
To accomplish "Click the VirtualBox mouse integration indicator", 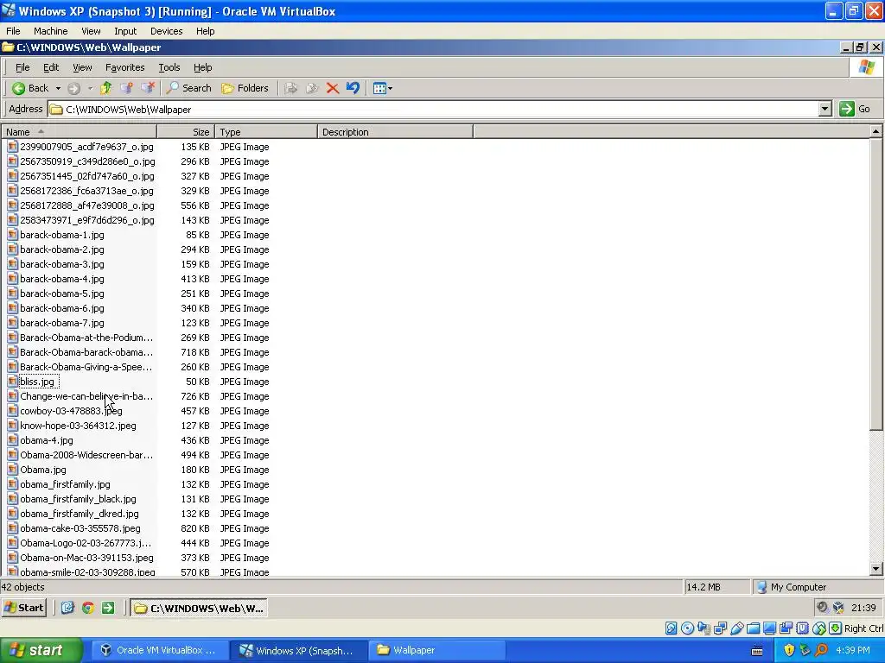I will [819, 628].
